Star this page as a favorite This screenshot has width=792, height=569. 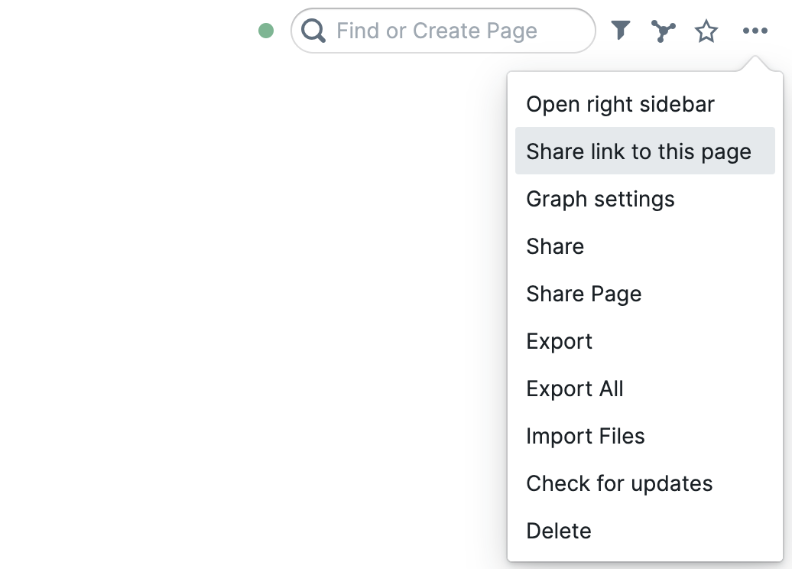pyautogui.click(x=706, y=31)
